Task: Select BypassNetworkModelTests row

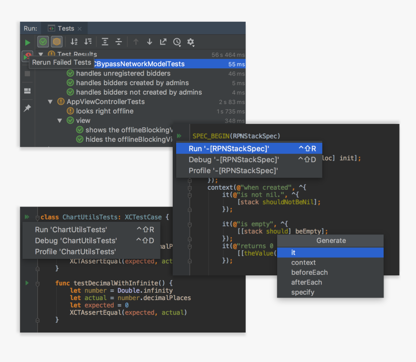Action: pyautogui.click(x=140, y=64)
